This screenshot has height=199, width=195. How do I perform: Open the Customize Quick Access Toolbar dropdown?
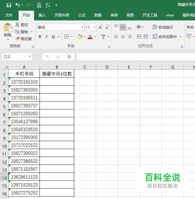(56, 5)
